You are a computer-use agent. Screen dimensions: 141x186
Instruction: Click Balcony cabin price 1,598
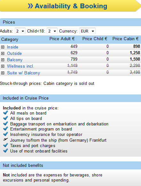click(x=135, y=59)
